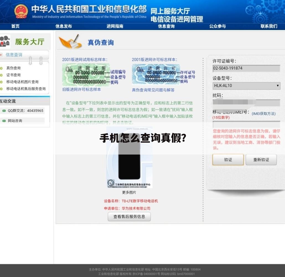The width and height of the screenshot is (285, 277).
Task: Focus the 扰码 input field
Action: coord(246,103)
